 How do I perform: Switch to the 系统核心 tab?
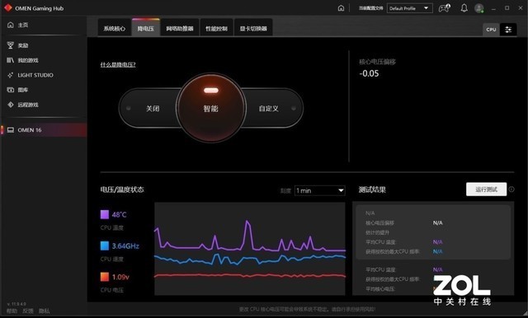pyautogui.click(x=115, y=29)
